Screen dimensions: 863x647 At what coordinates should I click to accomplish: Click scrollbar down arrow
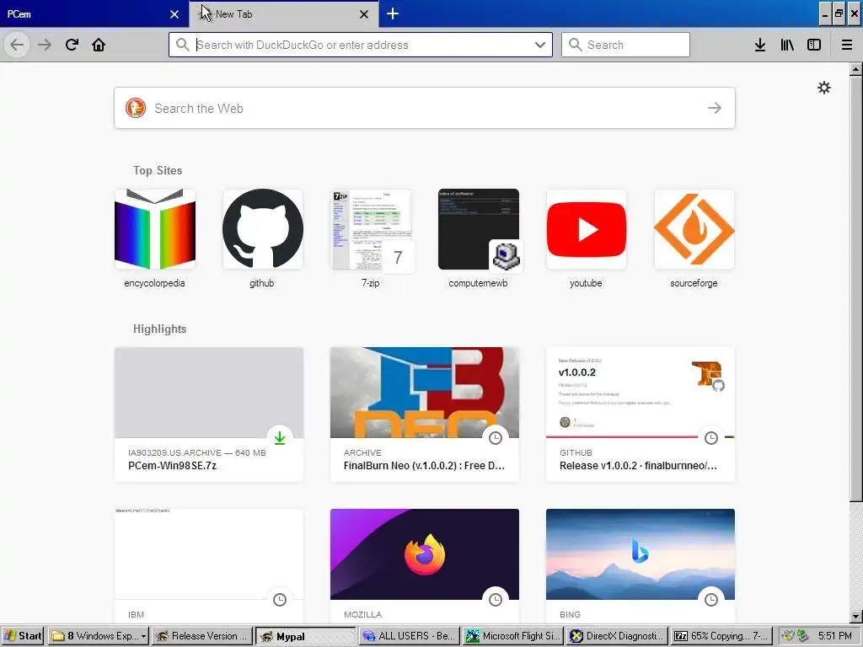click(855, 616)
